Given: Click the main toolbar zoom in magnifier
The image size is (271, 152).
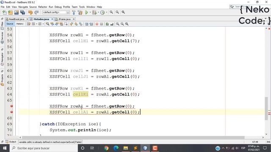Looking at the screenshot, I should click(111, 12).
